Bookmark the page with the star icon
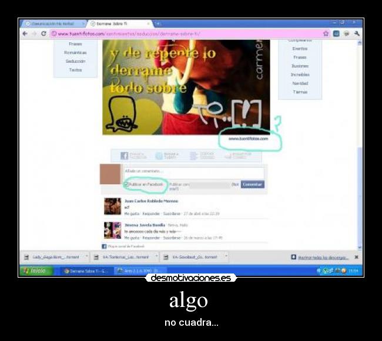The image size is (382, 341). 326,33
